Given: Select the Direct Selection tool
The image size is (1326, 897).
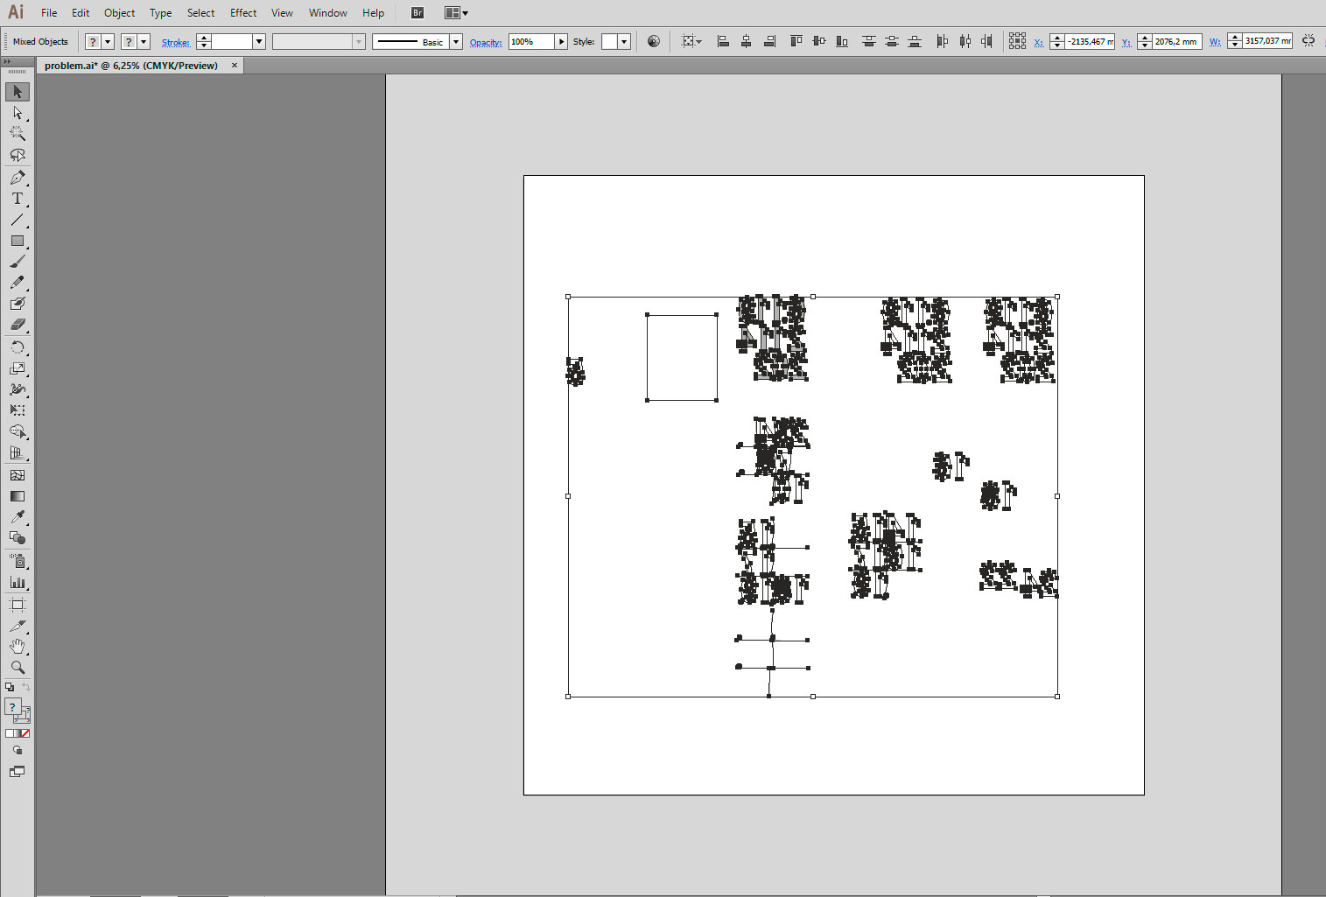Looking at the screenshot, I should (x=18, y=113).
